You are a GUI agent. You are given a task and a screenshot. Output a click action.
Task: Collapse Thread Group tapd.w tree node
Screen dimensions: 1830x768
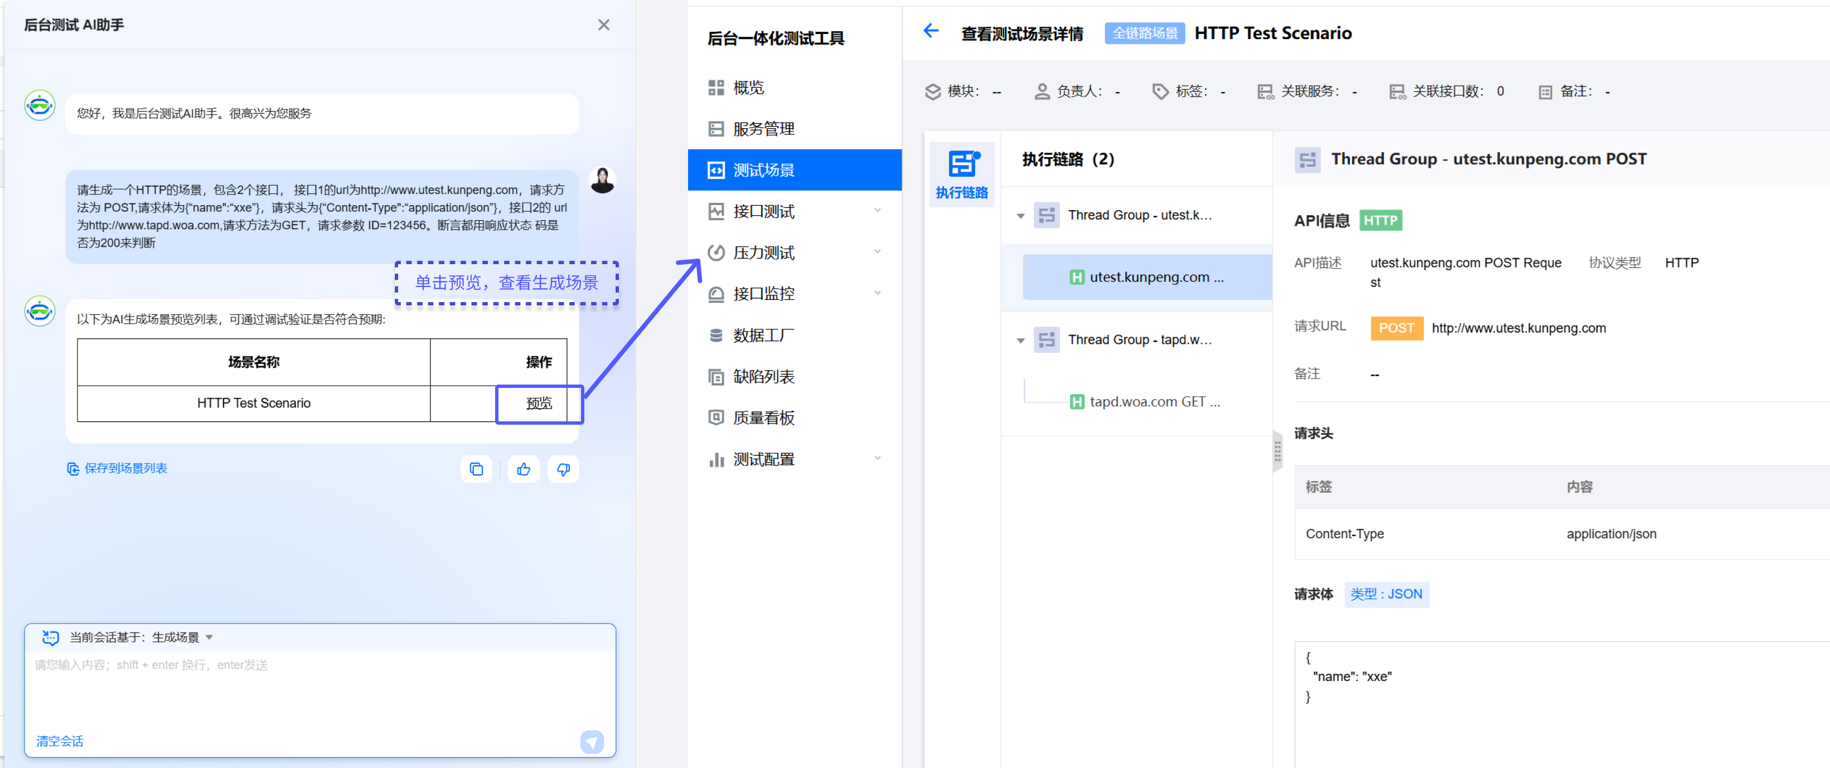tap(1020, 341)
